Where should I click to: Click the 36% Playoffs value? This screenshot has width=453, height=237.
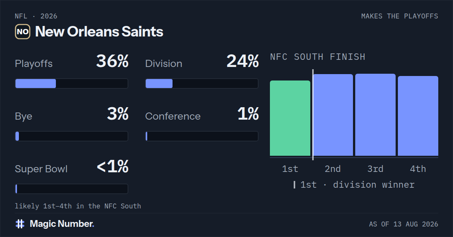[112, 61]
